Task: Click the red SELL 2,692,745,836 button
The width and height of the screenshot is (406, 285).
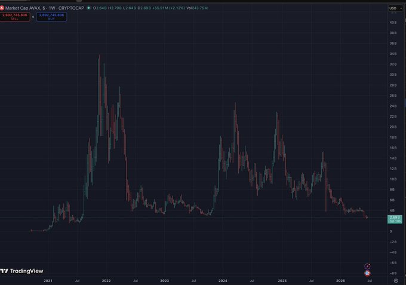Action: (x=15, y=17)
